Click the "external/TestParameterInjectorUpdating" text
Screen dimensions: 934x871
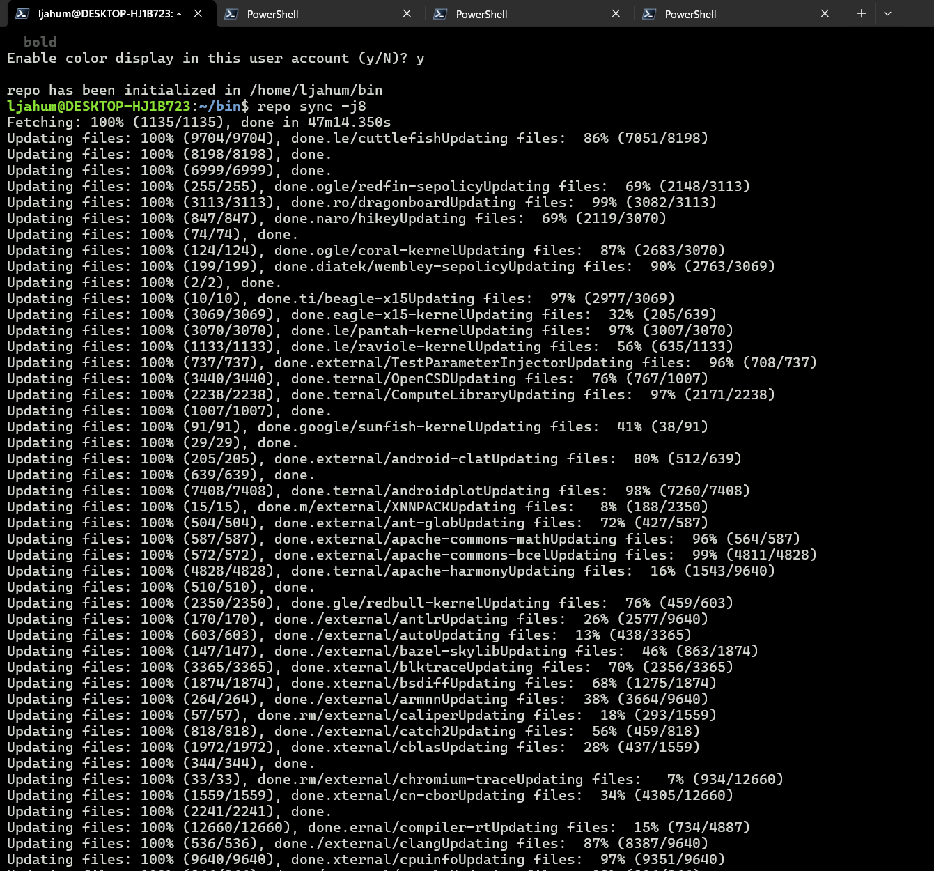tap(474, 362)
